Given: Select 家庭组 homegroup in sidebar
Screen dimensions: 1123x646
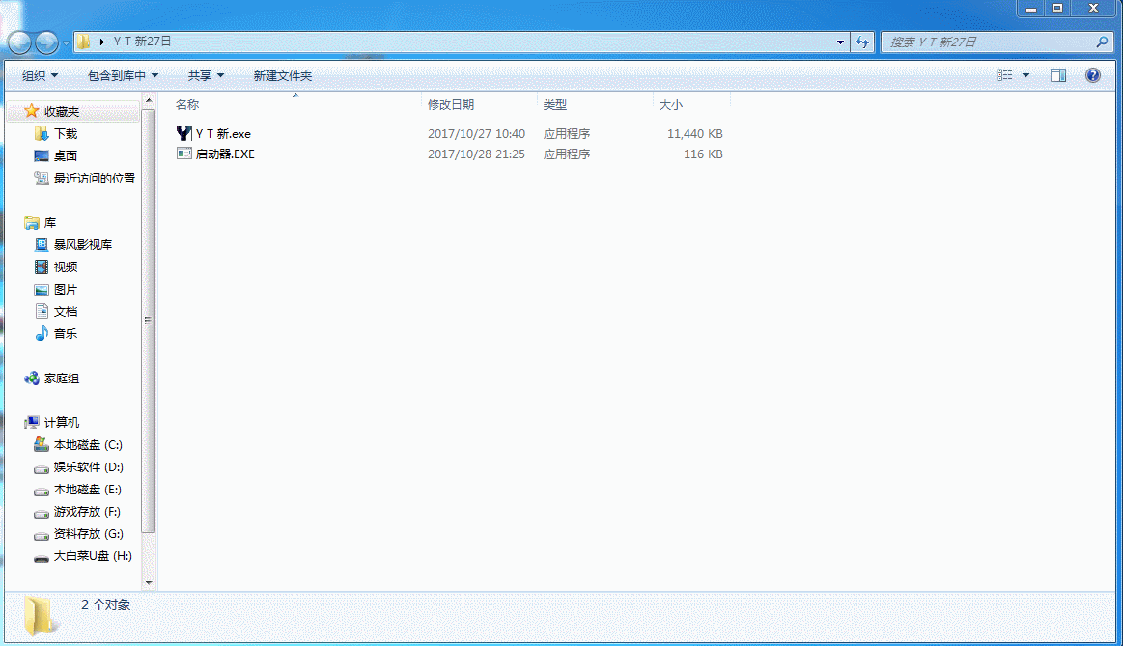Looking at the screenshot, I should (x=61, y=379).
